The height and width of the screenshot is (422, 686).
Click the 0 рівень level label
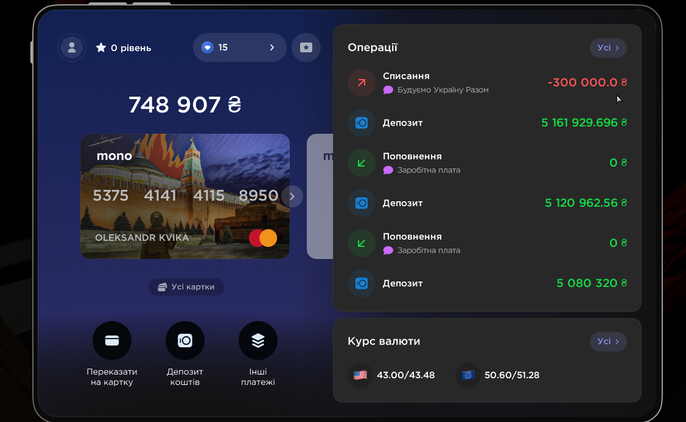[x=131, y=47]
